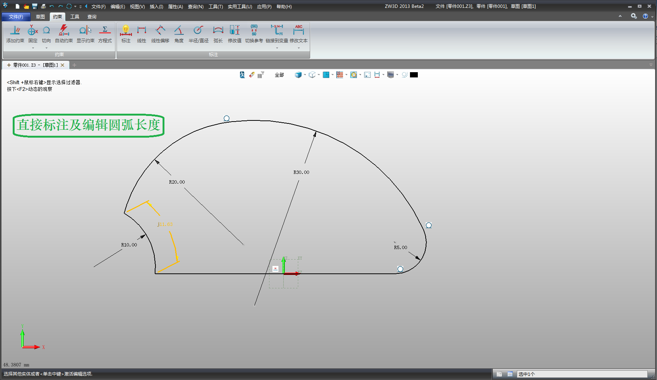Image resolution: width=657 pixels, height=380 pixels.
Task: Open the 视图(V) menu
Action: (x=137, y=7)
